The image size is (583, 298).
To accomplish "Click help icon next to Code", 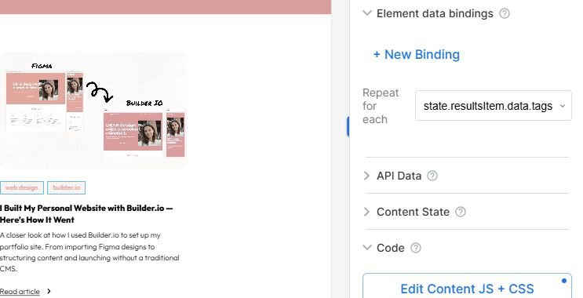I will pyautogui.click(x=416, y=248).
